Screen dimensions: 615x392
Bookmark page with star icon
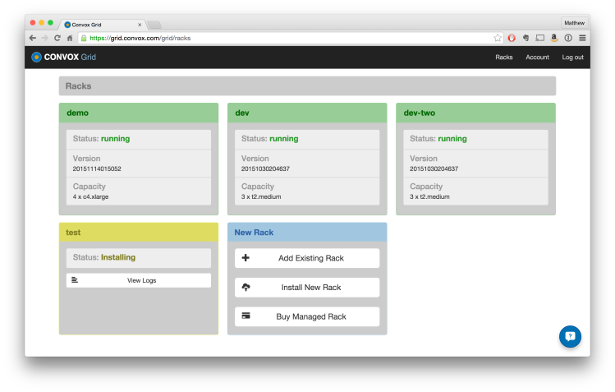pos(498,38)
